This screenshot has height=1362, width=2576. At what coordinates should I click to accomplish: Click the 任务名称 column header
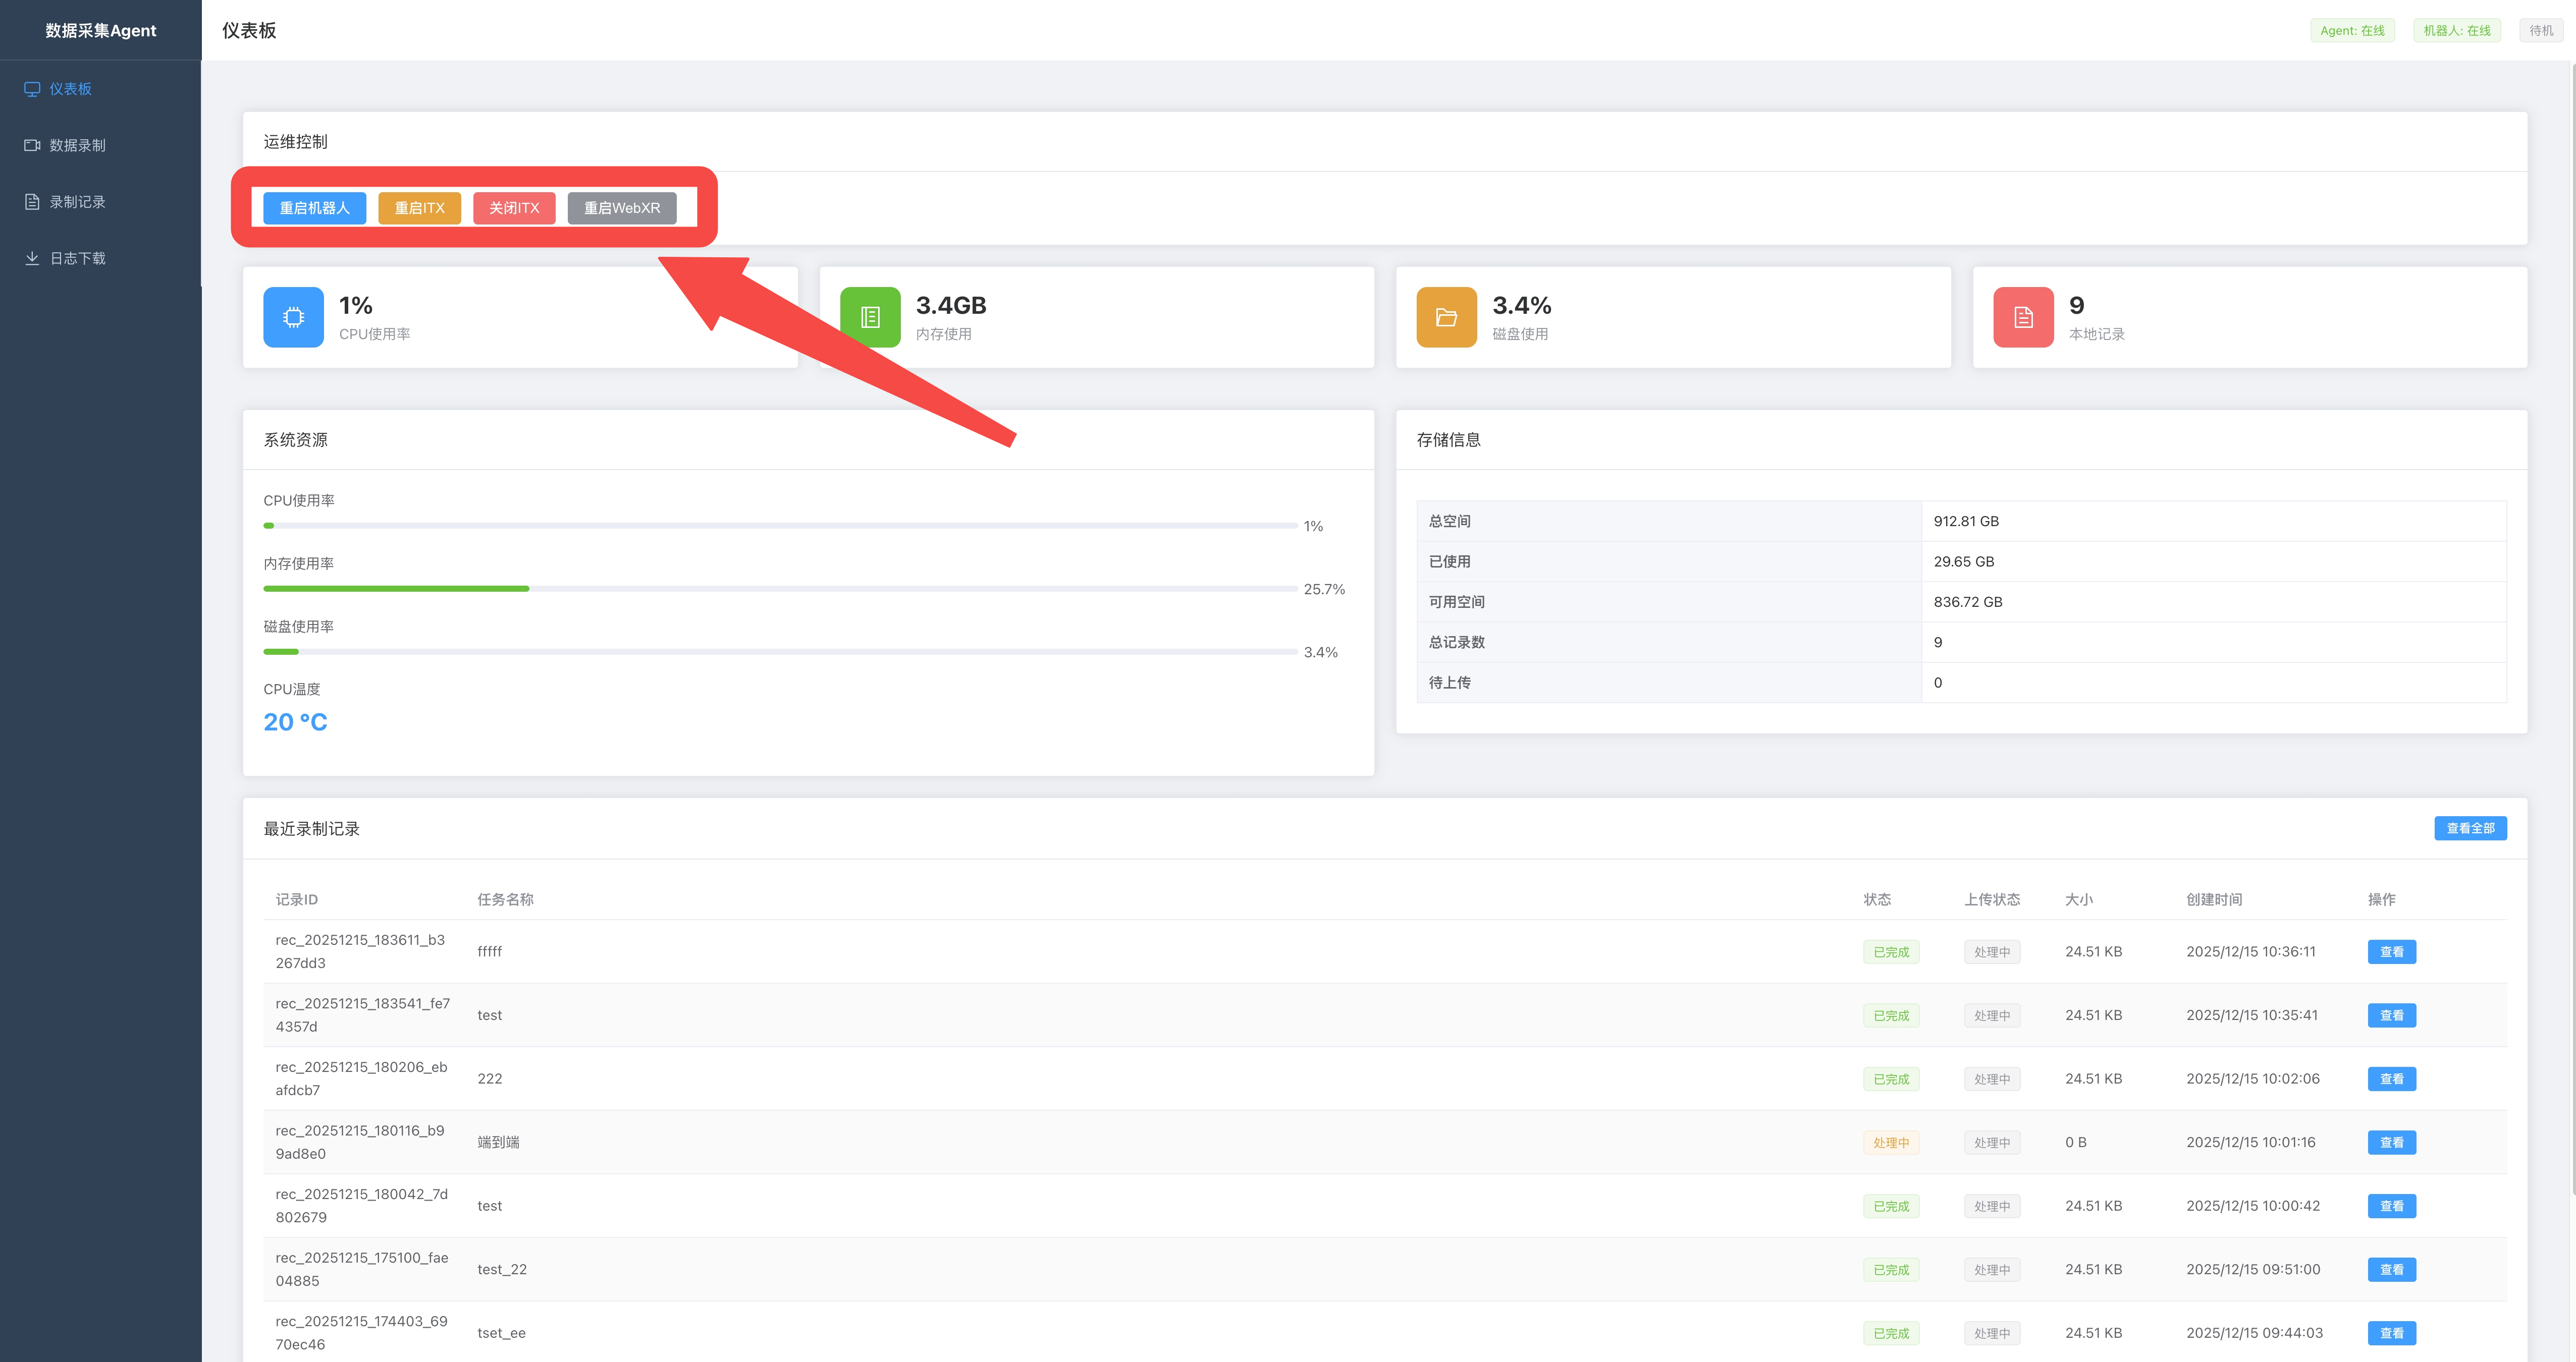point(505,899)
